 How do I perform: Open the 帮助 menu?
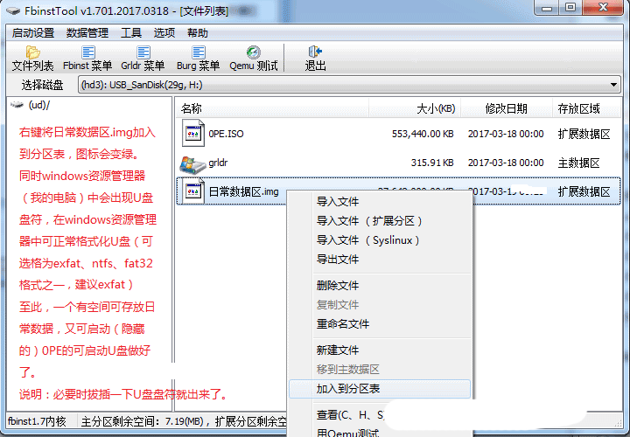(x=197, y=33)
